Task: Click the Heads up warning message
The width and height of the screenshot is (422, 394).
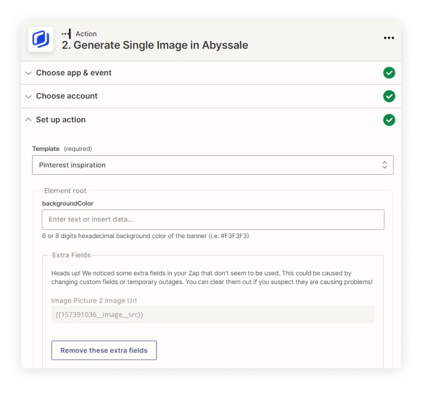Action: click(x=212, y=277)
